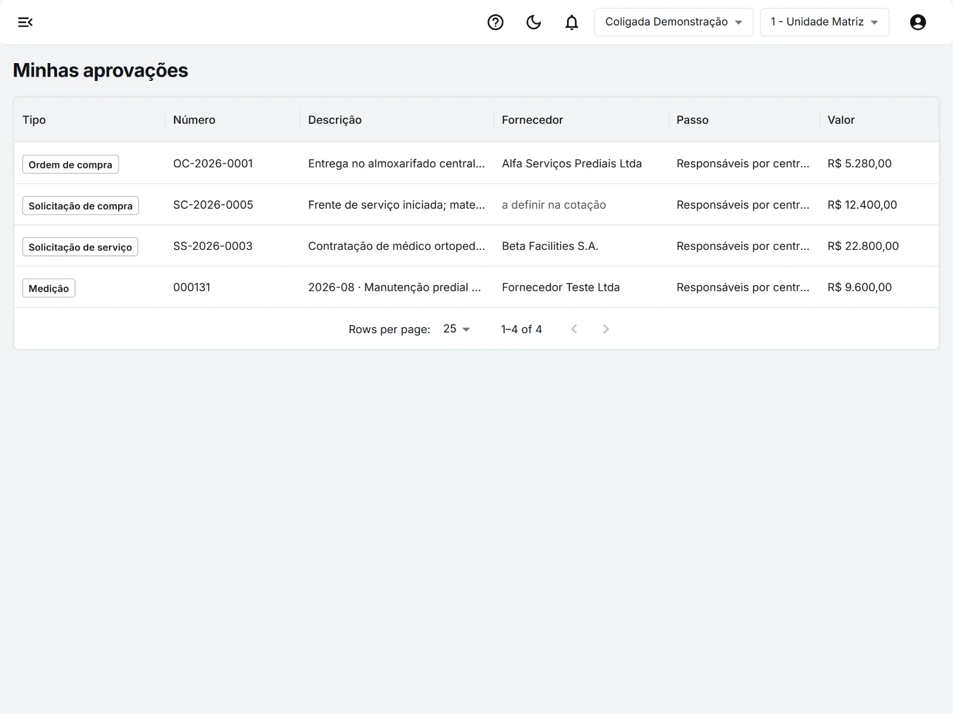The image size is (953, 714).
Task: Expand the Coligada Demonstração dropdown
Action: tap(674, 22)
